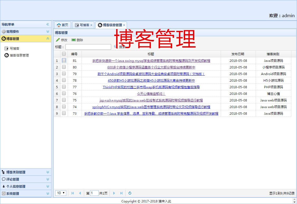The width and height of the screenshot is (297, 204).
Task: Jump to last page arrow icon
Action: (x=121, y=193)
